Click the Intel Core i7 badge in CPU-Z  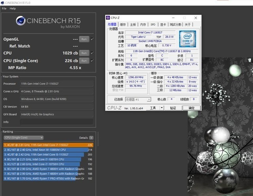[x=187, y=39]
